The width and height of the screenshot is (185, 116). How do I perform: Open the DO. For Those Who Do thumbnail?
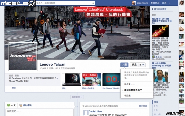pos(111,80)
